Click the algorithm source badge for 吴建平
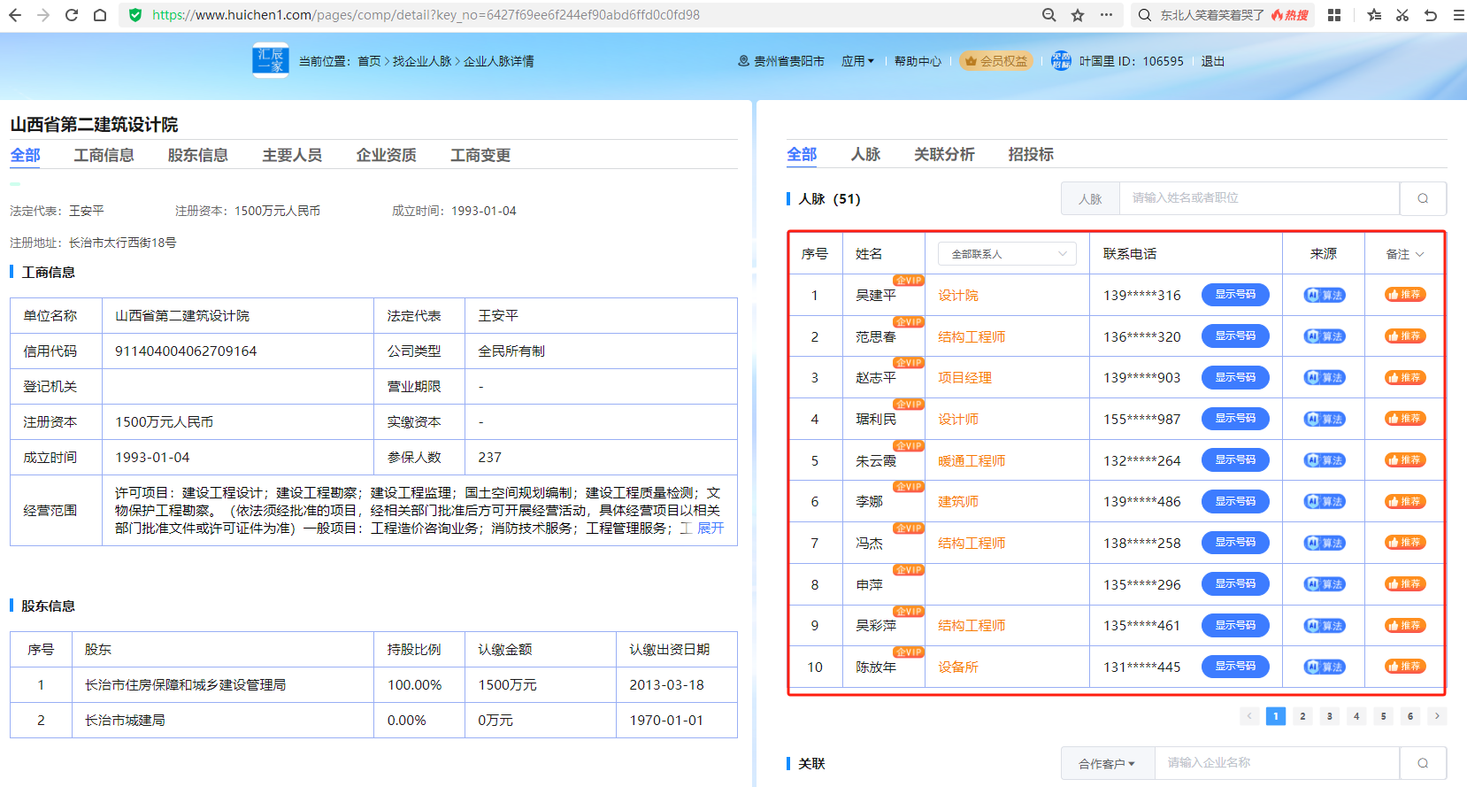Viewport: 1467px width, 787px height. coord(1325,295)
